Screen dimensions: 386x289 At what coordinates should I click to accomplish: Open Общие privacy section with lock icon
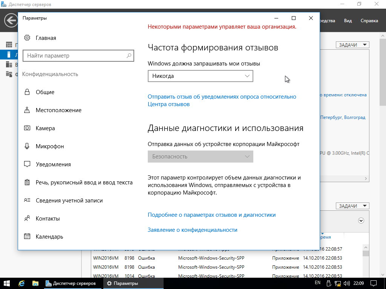(x=45, y=92)
